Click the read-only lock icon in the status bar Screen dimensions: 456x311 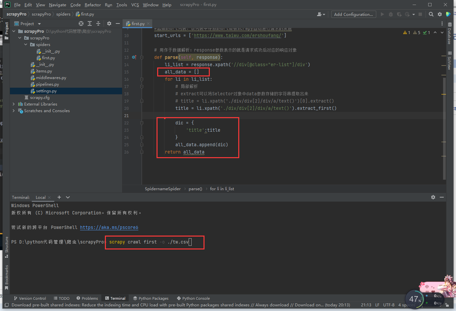pyautogui.click(x=447, y=305)
